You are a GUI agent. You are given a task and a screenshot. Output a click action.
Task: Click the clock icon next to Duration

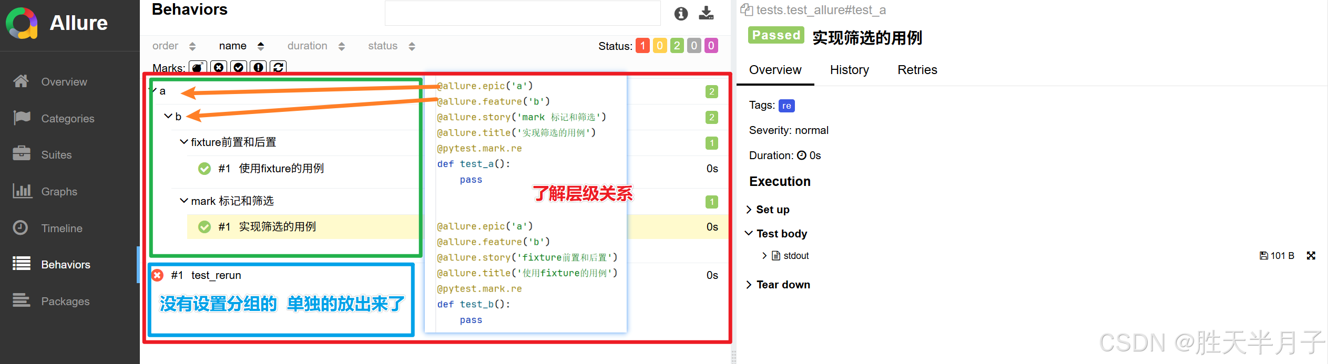coord(802,155)
